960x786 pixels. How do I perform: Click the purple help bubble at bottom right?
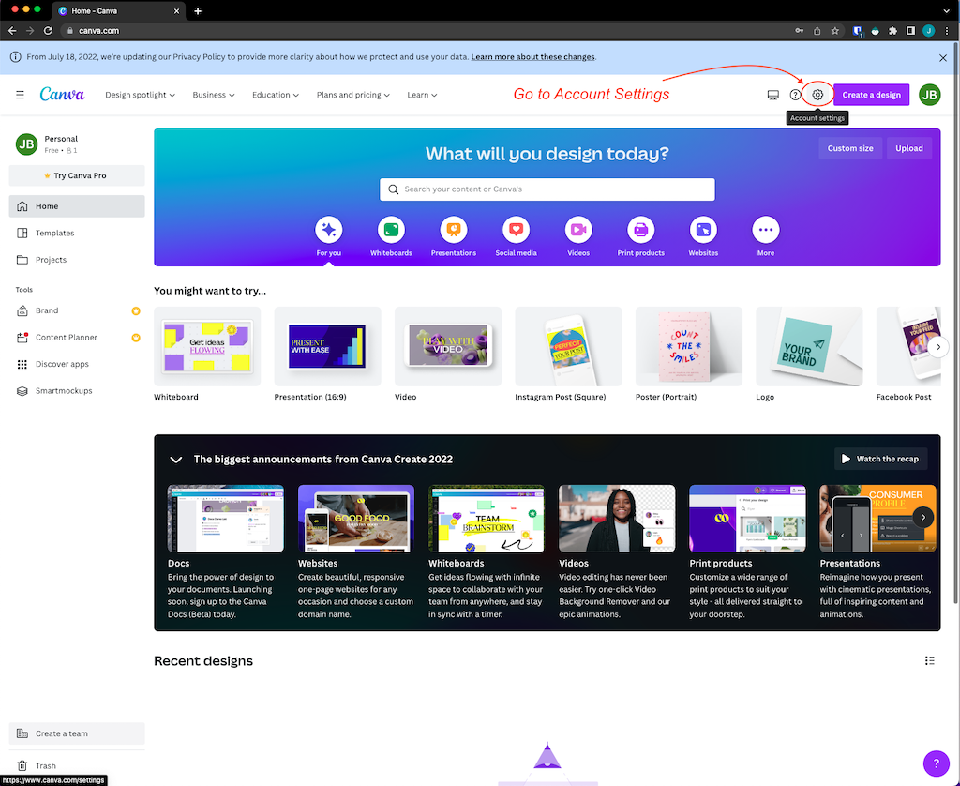936,763
